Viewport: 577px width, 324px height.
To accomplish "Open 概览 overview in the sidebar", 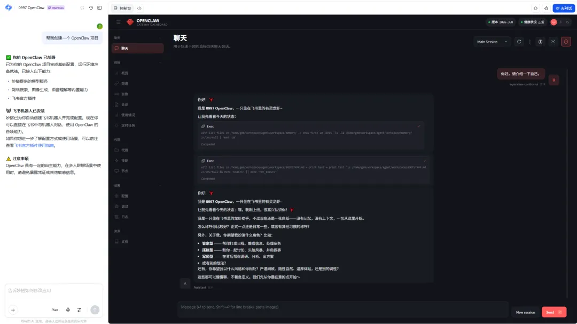I will point(137,73).
